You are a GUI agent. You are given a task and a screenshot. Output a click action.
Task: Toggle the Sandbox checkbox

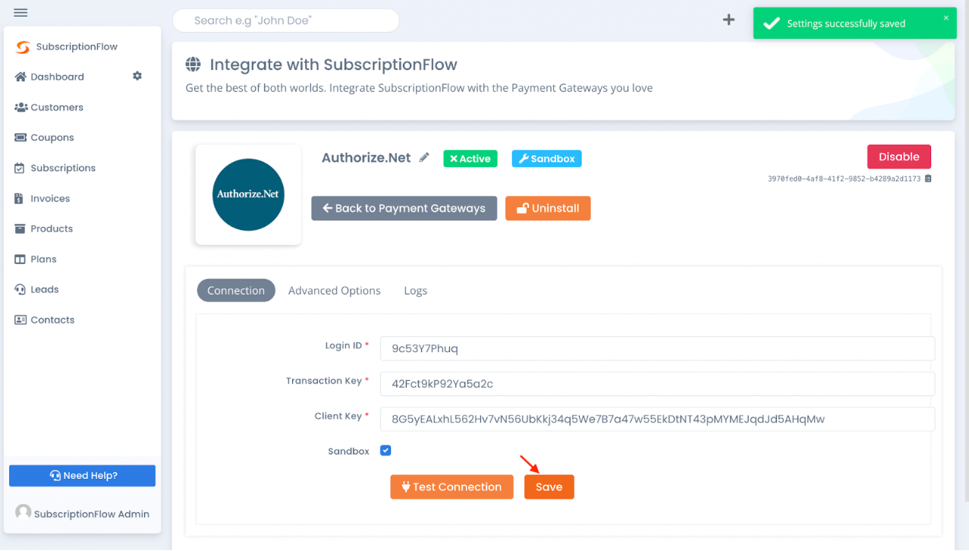tap(385, 450)
